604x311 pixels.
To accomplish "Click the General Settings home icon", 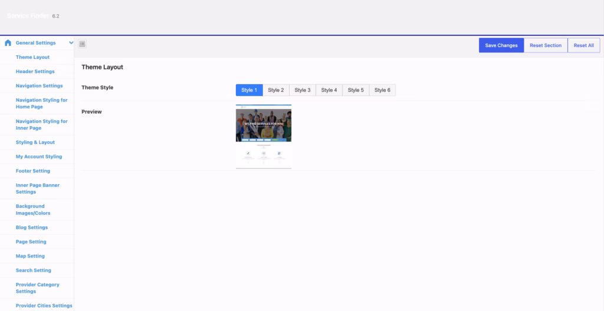I will pyautogui.click(x=8, y=43).
